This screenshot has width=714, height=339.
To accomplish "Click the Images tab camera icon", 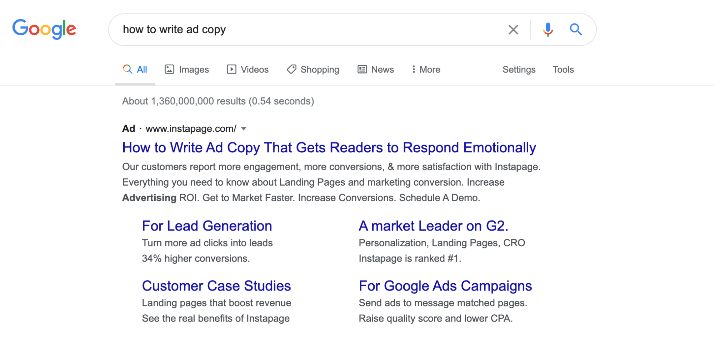I will coord(170,69).
